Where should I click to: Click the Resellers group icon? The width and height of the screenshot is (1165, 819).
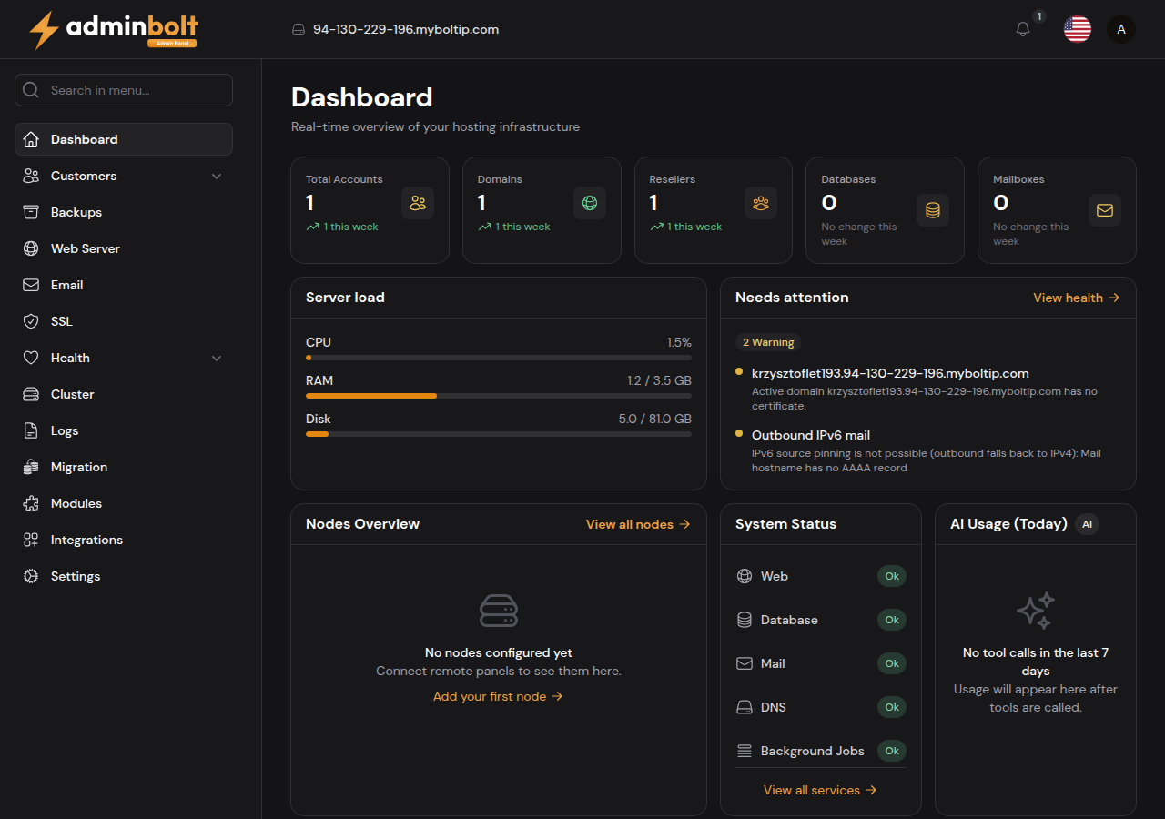point(761,203)
